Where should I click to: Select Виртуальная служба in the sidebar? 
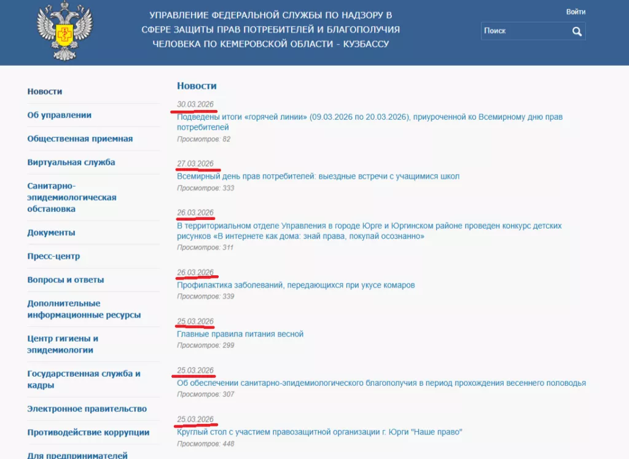point(71,162)
